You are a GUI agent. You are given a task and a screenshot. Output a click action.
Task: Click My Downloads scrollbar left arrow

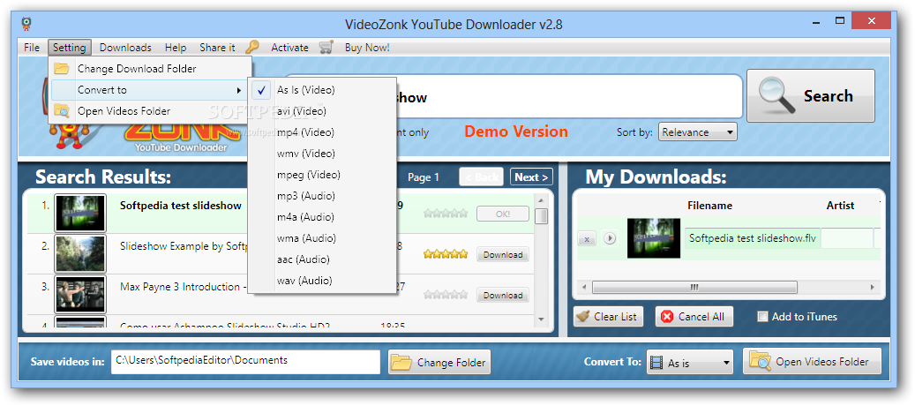pos(583,288)
